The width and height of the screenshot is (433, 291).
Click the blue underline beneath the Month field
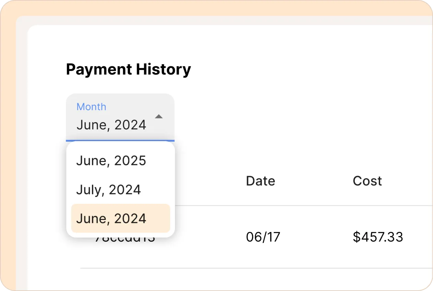pyautogui.click(x=120, y=140)
